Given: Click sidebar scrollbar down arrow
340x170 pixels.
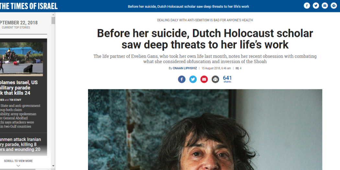Looking at the screenshot, I should 53,166.
